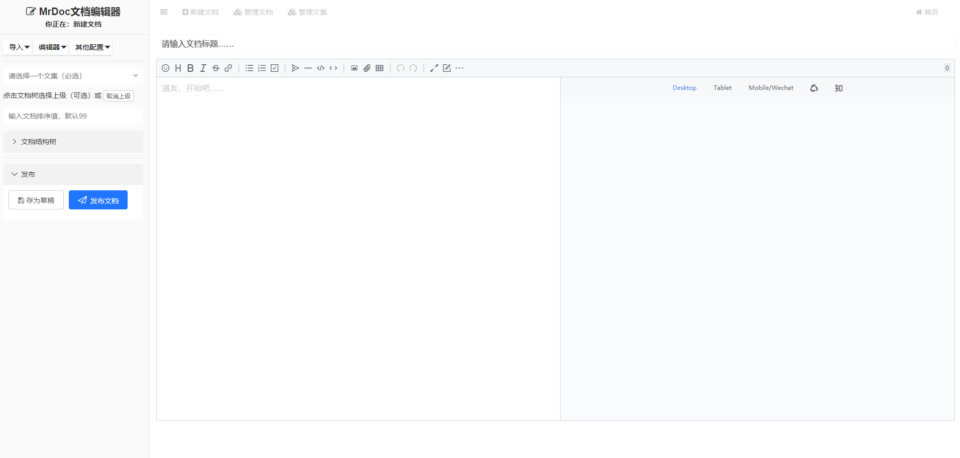Switch preview to Mobile/Wechat
Screen dimensions: 960x458
point(771,88)
